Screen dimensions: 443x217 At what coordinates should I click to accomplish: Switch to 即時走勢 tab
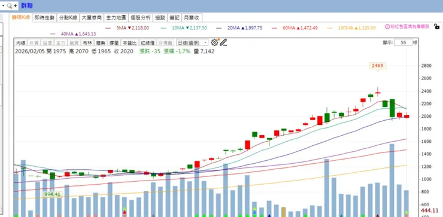pos(44,17)
